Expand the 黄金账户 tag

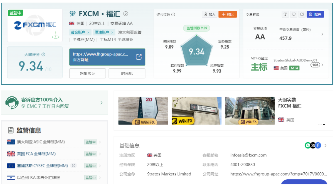click(x=80, y=32)
